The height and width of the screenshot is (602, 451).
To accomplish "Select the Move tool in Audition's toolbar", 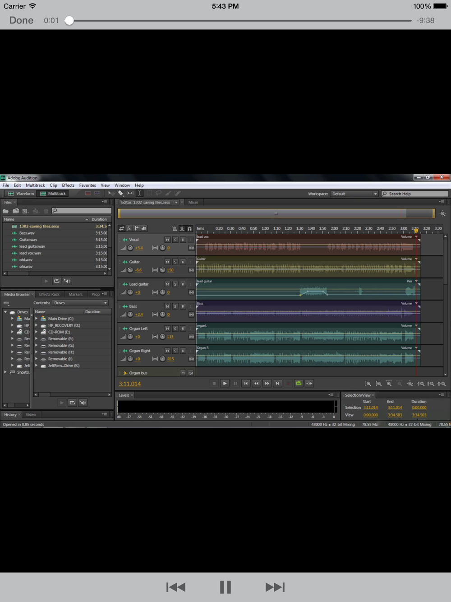I will click(111, 194).
